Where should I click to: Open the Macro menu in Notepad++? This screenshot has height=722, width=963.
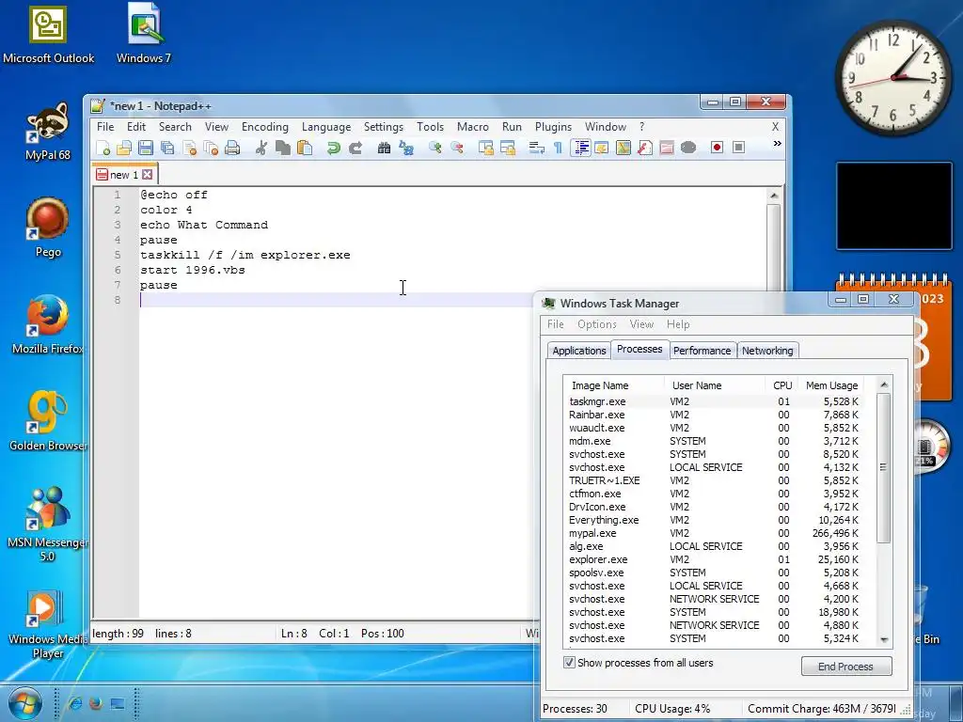click(472, 127)
